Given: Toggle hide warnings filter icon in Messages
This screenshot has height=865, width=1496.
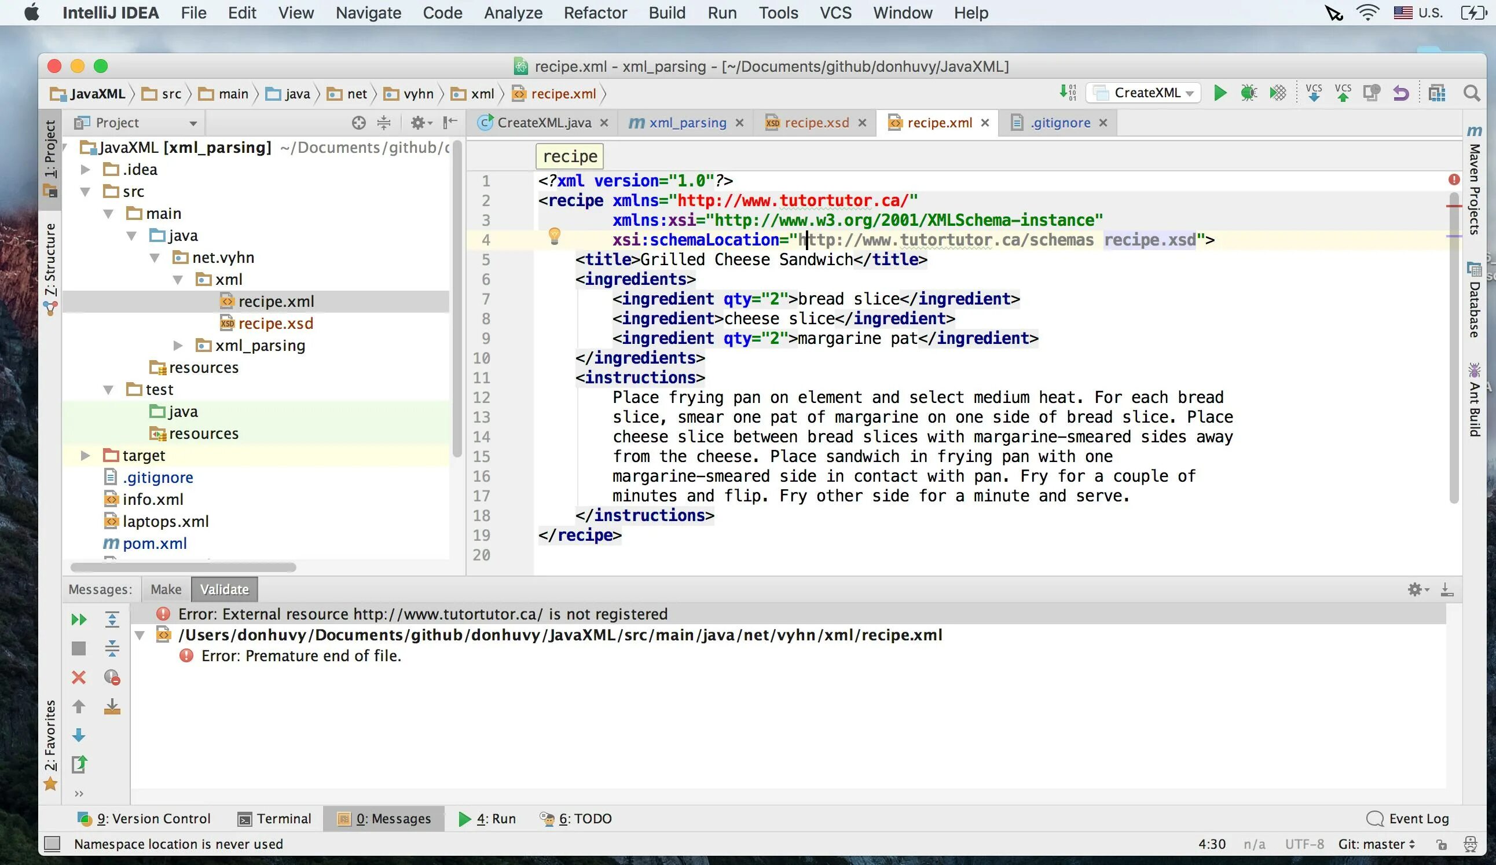Looking at the screenshot, I should (x=112, y=677).
